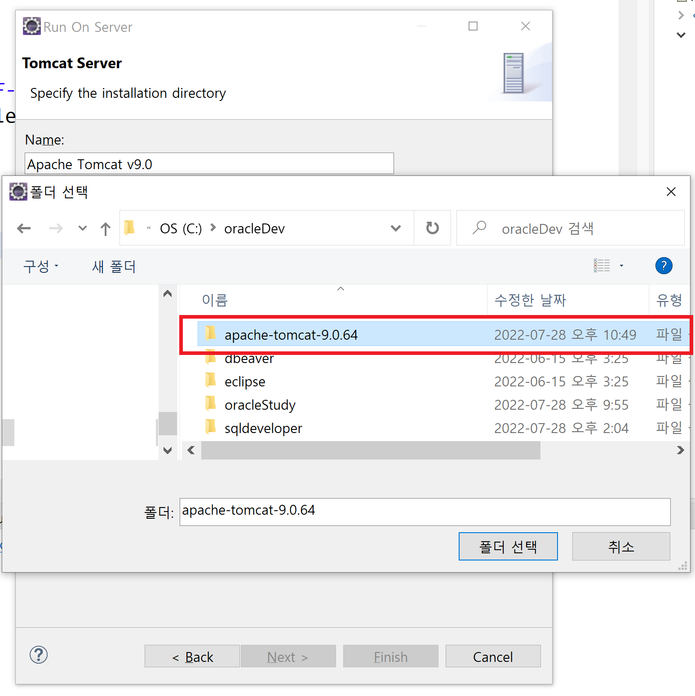Click 2022-07-28 오후 9:55 date of oracleStudy
Image resolution: width=695 pixels, height=696 pixels.
click(x=561, y=405)
